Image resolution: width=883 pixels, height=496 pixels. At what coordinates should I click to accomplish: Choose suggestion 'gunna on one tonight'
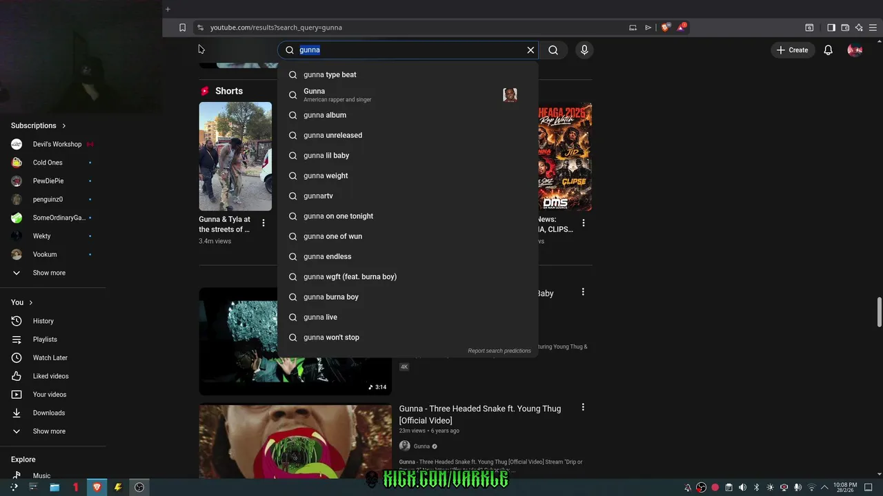[x=408, y=216]
